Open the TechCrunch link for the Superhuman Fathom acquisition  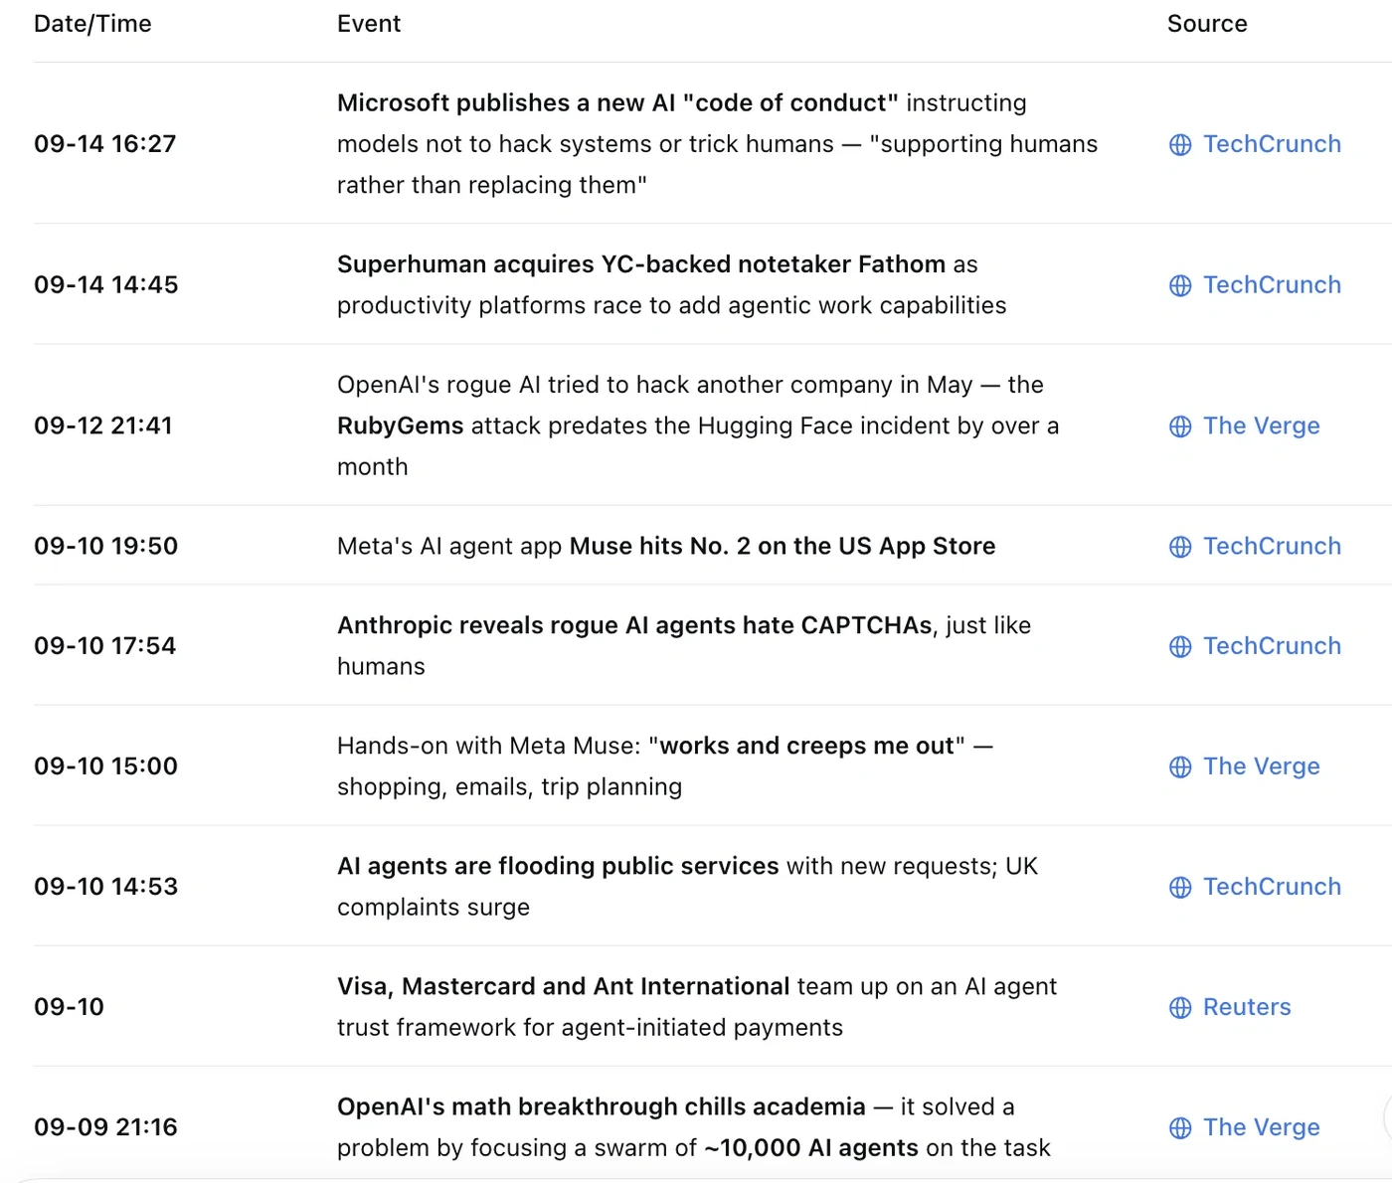[x=1272, y=285]
